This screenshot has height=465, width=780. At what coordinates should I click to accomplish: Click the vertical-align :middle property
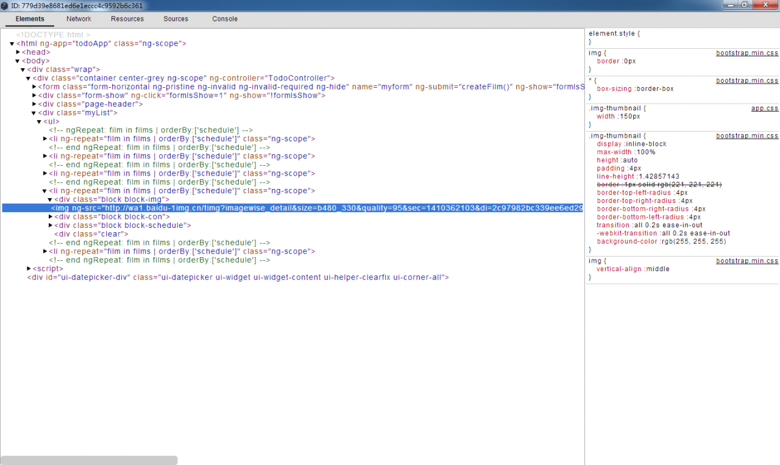point(633,269)
